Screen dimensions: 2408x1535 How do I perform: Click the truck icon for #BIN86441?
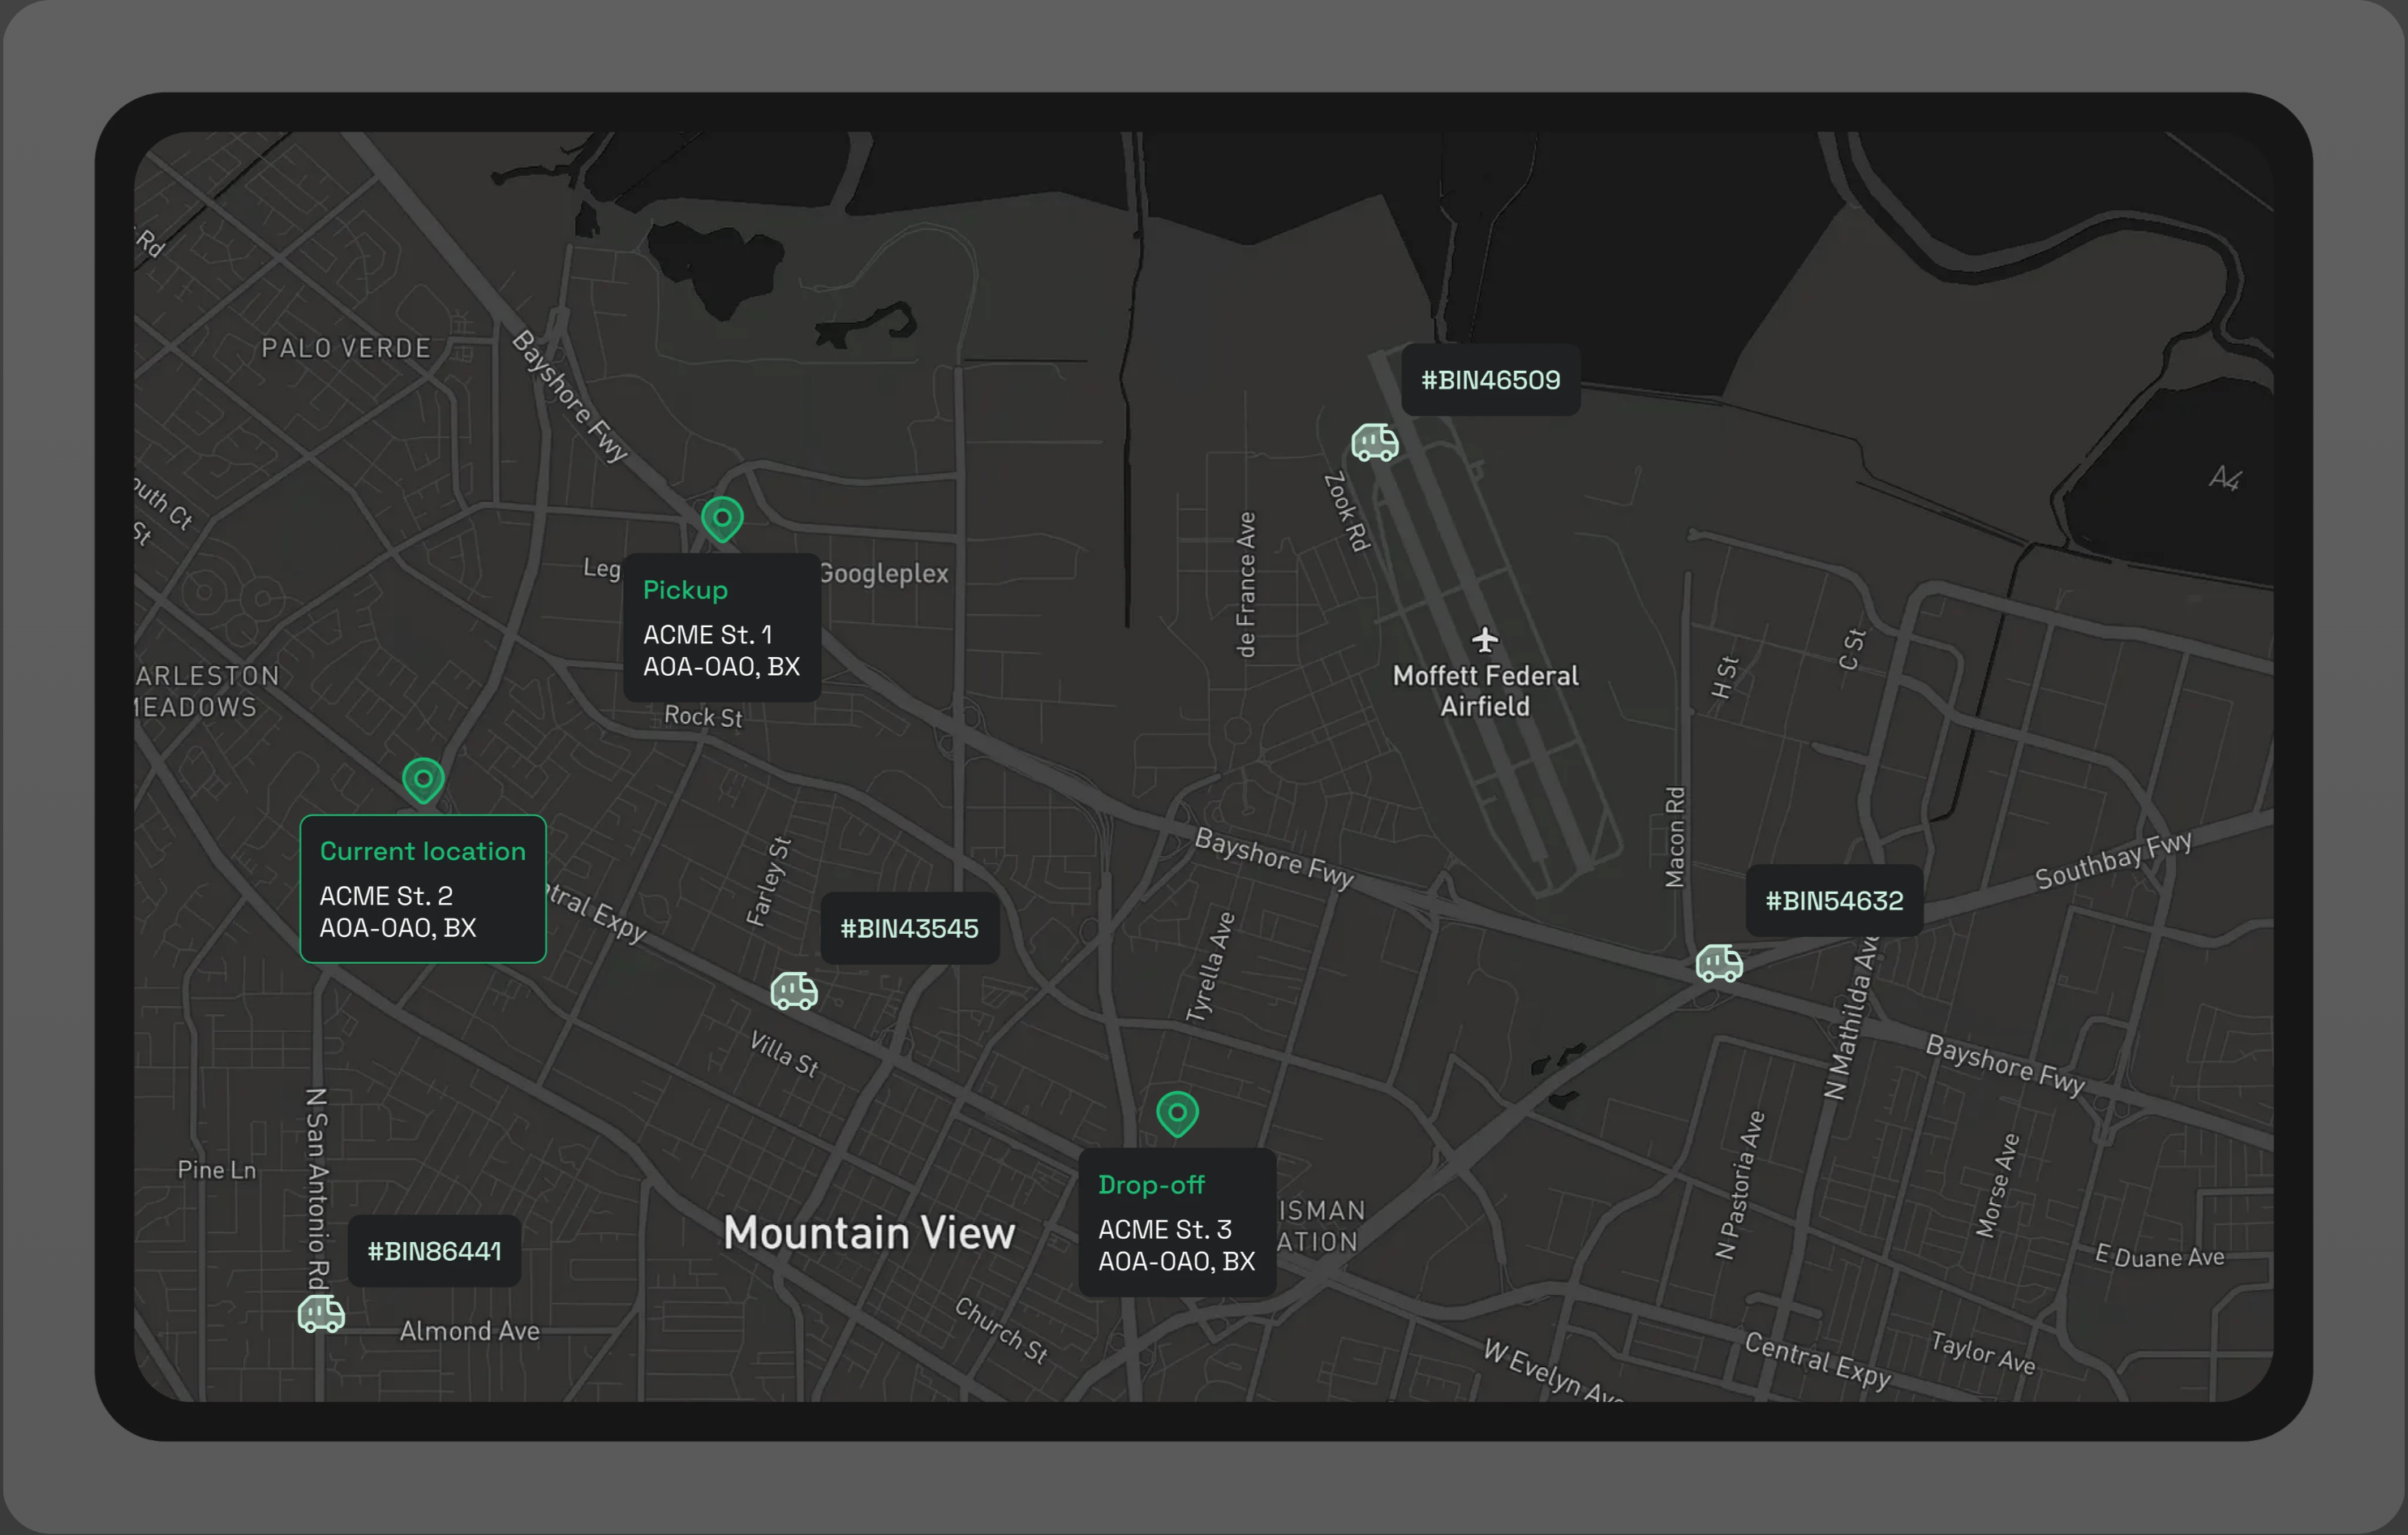[321, 1313]
